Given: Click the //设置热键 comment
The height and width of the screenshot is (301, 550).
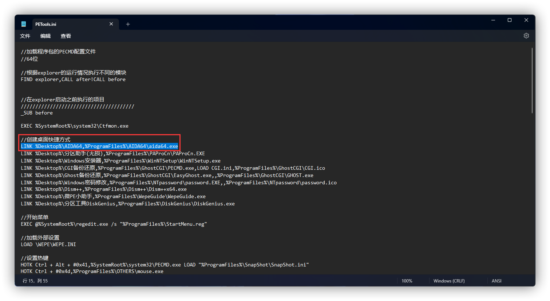Looking at the screenshot, I should 35,258.
